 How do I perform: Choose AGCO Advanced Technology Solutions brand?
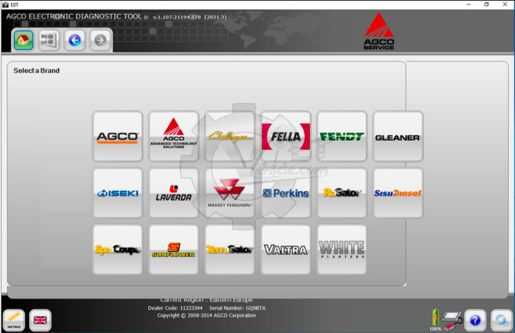coord(173,136)
